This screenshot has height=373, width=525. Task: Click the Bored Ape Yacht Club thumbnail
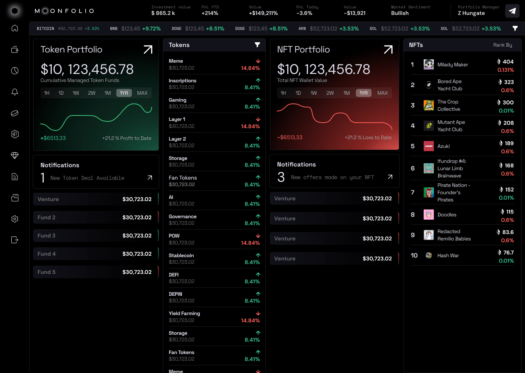[429, 85]
